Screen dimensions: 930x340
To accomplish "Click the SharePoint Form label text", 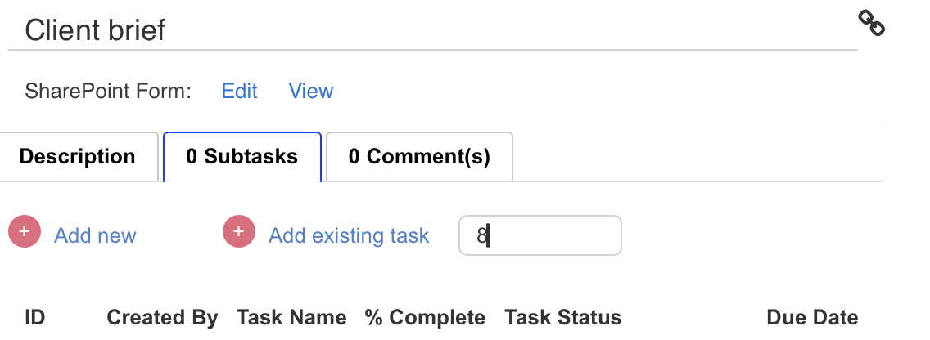I will pyautogui.click(x=109, y=91).
